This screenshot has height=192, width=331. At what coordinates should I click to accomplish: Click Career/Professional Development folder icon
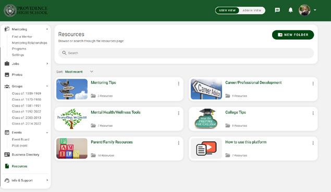coord(228,96)
